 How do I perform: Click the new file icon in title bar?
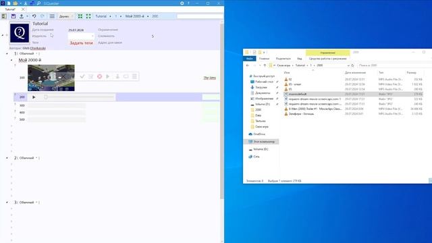click(9, 3)
